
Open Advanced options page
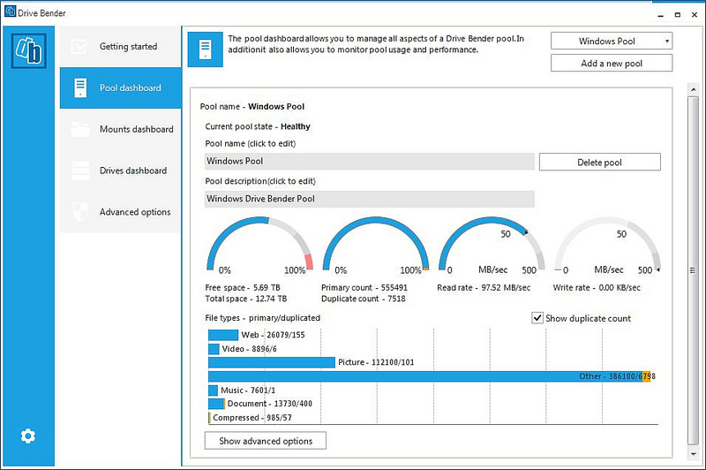point(121,212)
